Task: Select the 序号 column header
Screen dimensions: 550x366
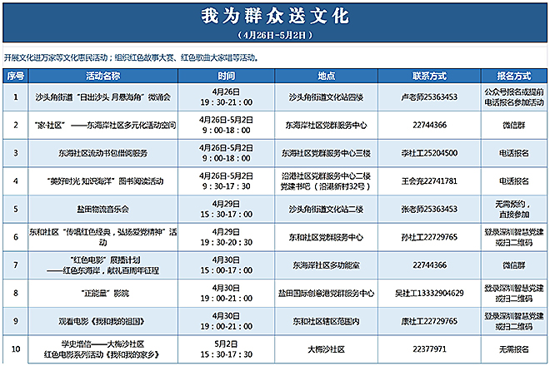Action: (15, 76)
